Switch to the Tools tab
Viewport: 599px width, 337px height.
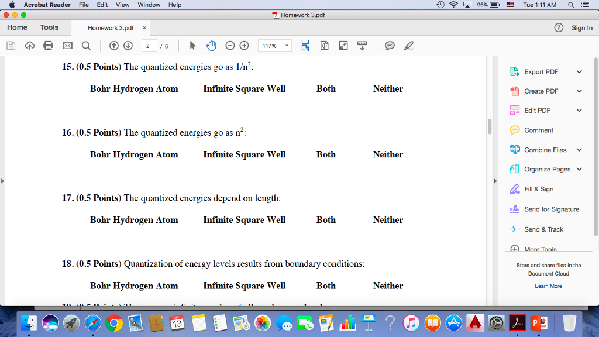click(x=49, y=27)
